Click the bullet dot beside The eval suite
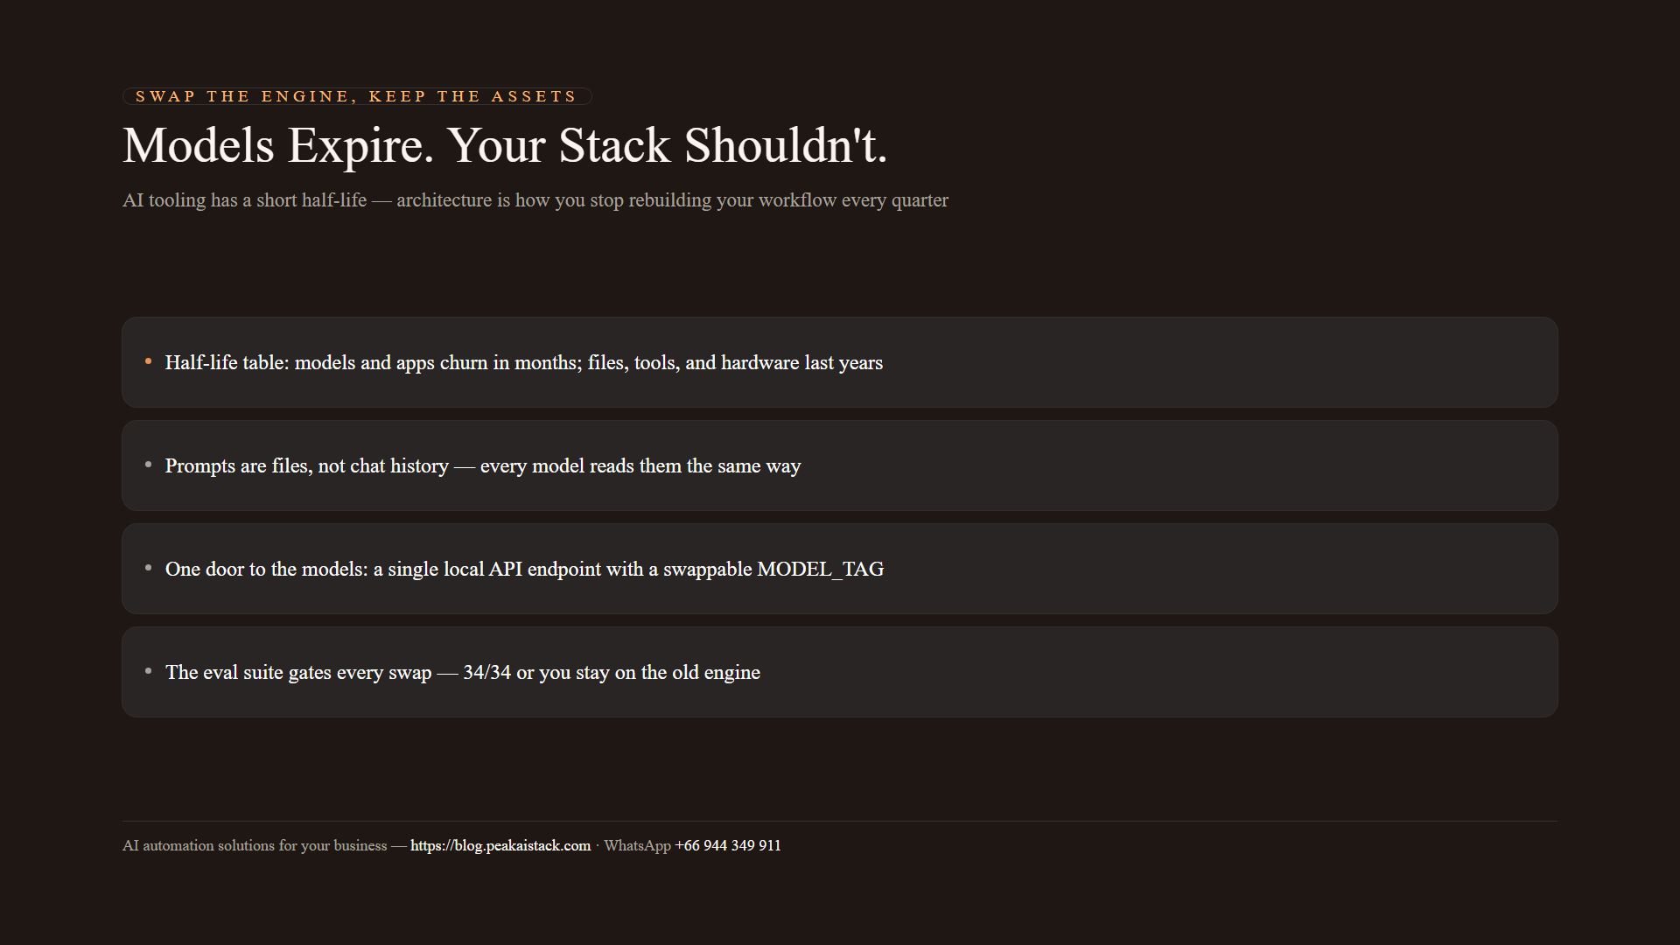Viewport: 1680px width, 945px height. click(148, 671)
